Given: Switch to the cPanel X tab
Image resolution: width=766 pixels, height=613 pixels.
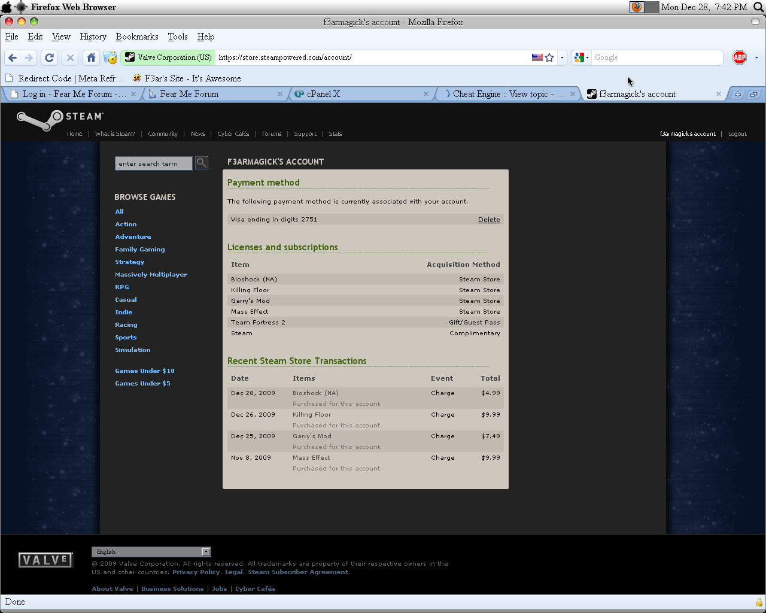Looking at the screenshot, I should 361,94.
